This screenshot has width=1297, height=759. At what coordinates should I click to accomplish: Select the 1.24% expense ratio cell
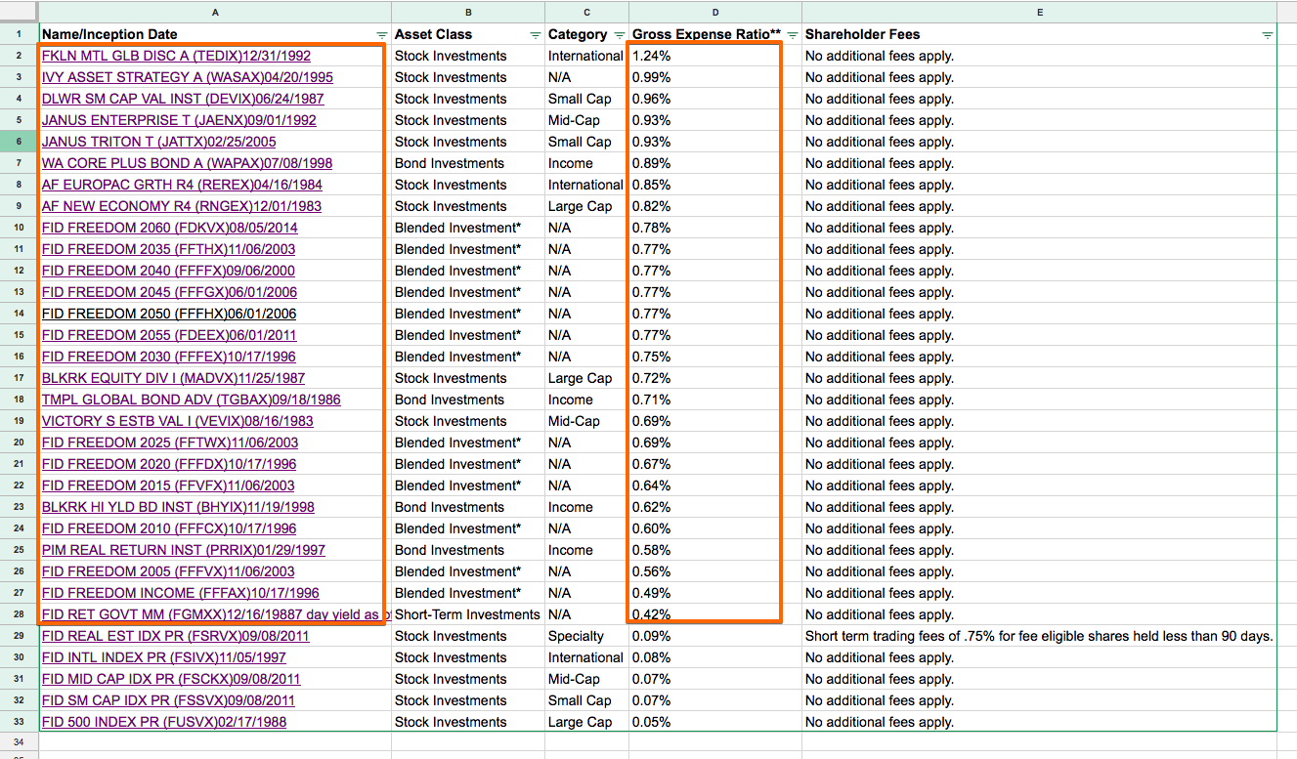(x=715, y=56)
